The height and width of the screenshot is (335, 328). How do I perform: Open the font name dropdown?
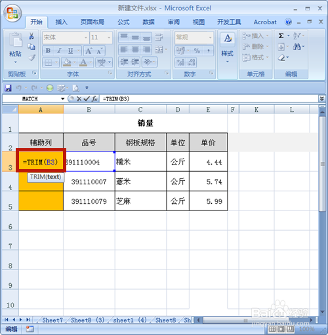[x=86, y=37]
